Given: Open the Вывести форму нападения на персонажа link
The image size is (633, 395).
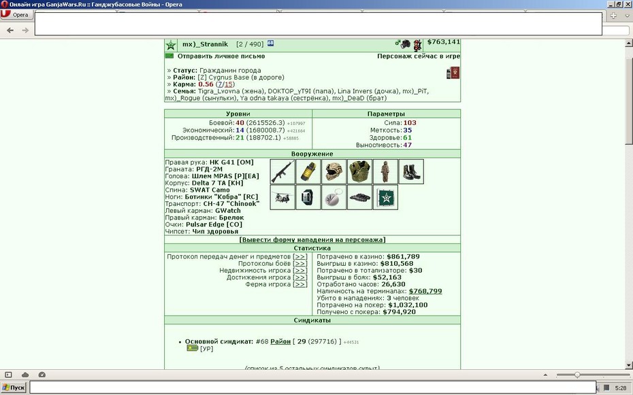Looking at the screenshot, I should [312, 240].
